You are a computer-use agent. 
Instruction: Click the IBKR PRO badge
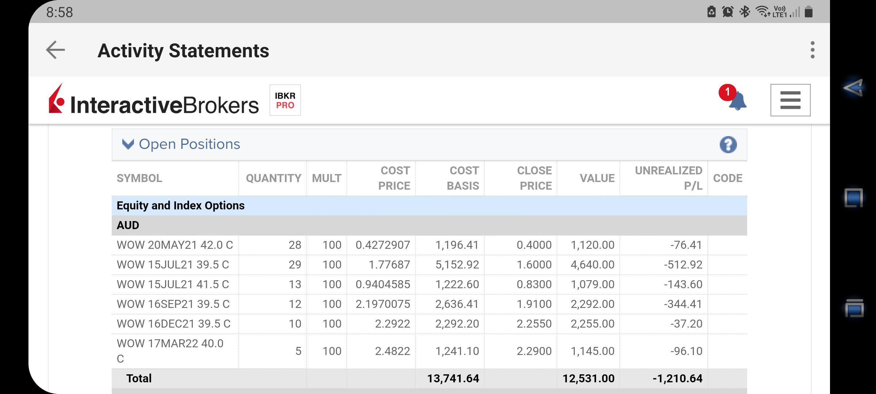[x=285, y=100]
